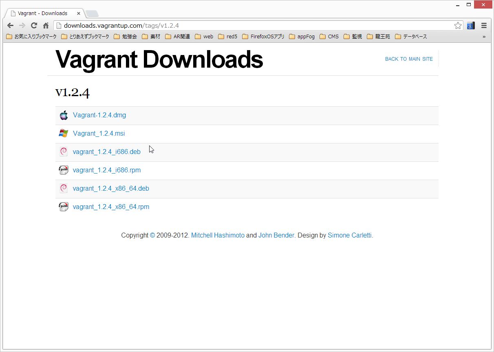Open the FirefoxOSアプリ bookmark folder
The width and height of the screenshot is (494, 352).
click(263, 37)
